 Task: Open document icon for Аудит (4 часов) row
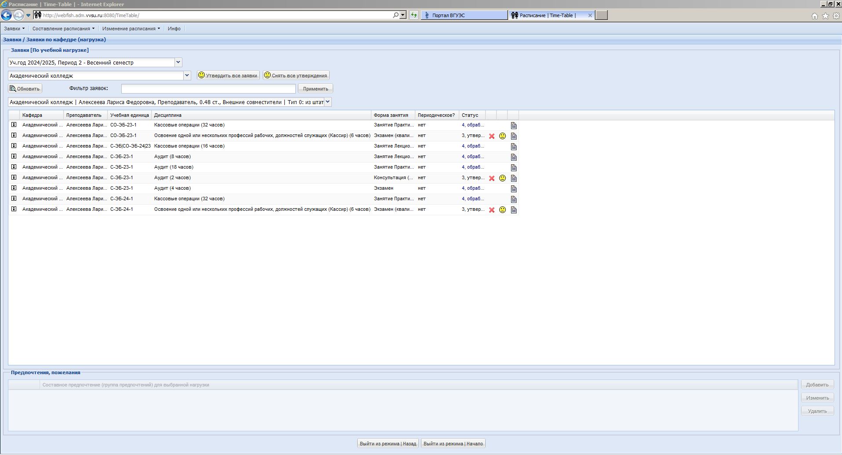513,189
